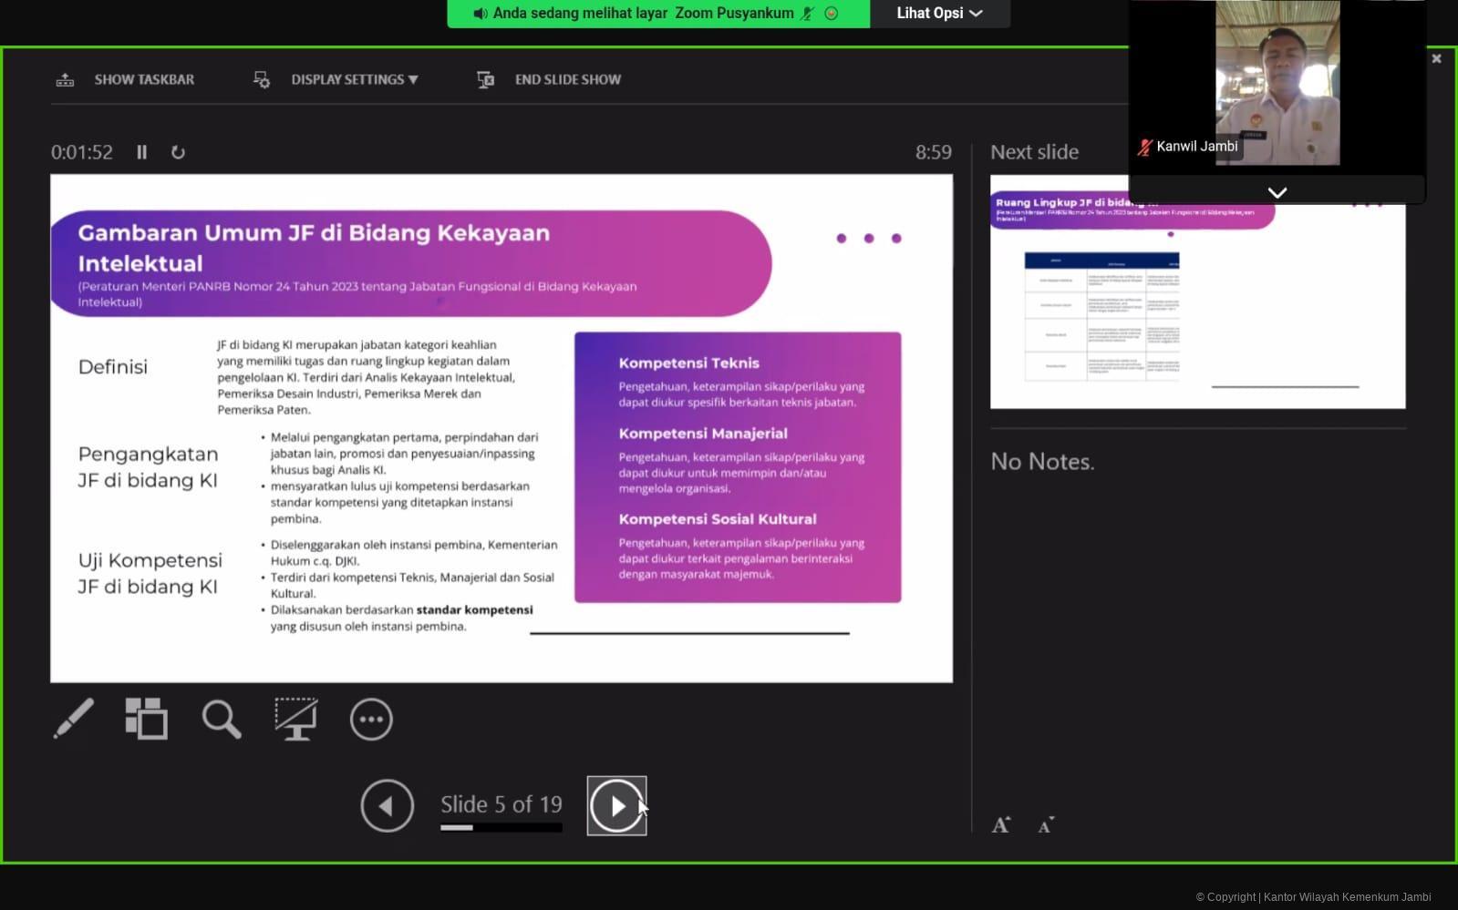Screen dimensions: 1458x910
Task: Select the pen and laser pointer tool
Action: coord(74,719)
